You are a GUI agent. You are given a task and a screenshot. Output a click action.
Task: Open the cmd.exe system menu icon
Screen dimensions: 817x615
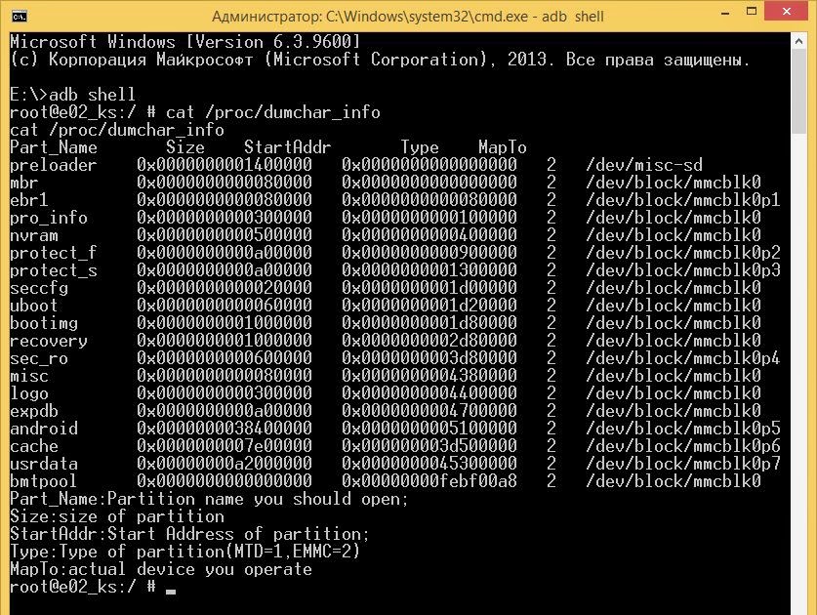click(20, 17)
